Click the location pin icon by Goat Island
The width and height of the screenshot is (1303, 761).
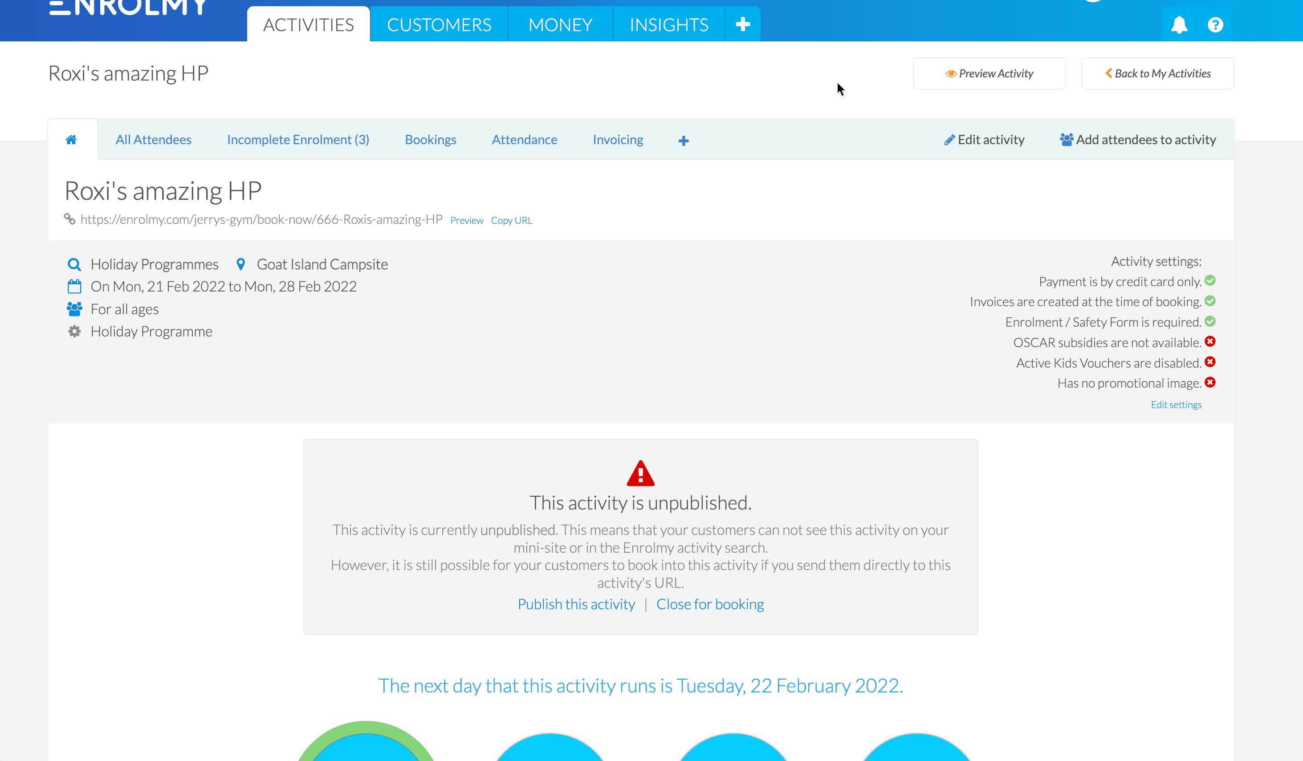point(240,264)
